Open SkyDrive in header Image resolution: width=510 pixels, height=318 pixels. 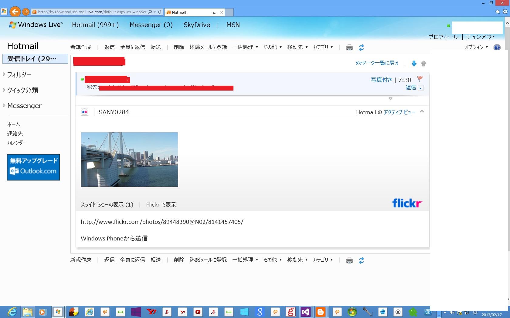click(x=197, y=25)
